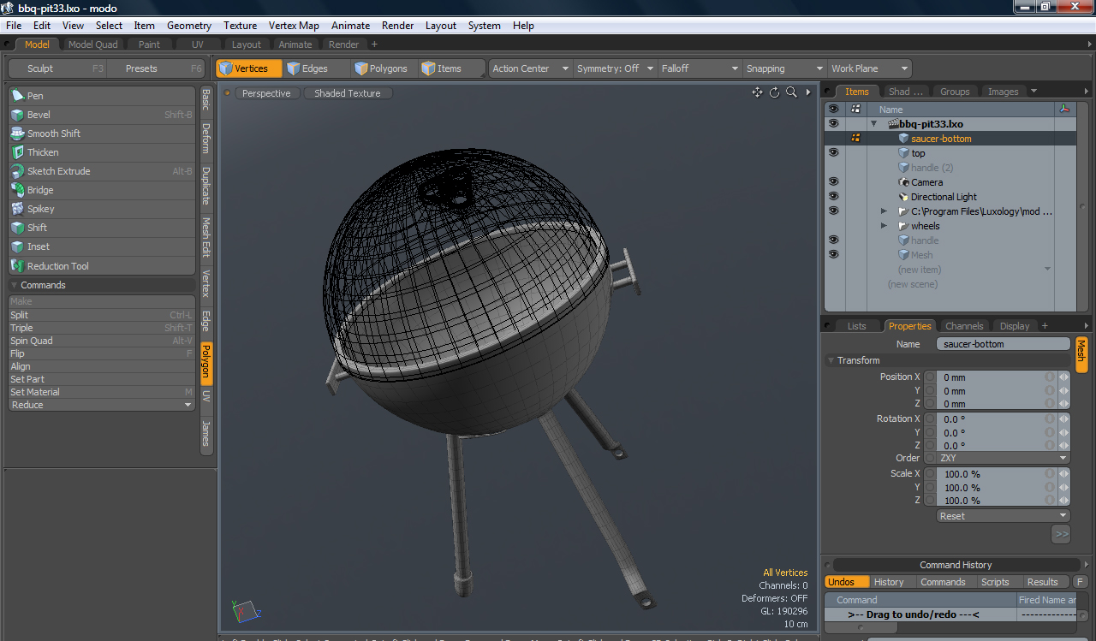
Task: Open the Symmetry dropdown
Action: tap(615, 68)
